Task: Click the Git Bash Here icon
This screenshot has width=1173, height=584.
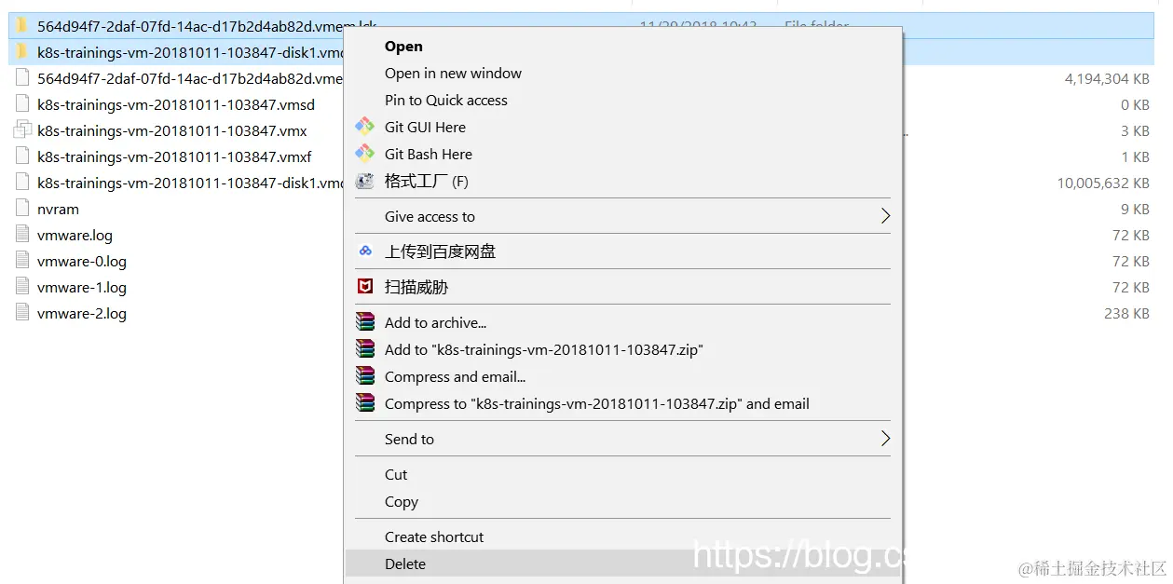Action: (x=365, y=154)
